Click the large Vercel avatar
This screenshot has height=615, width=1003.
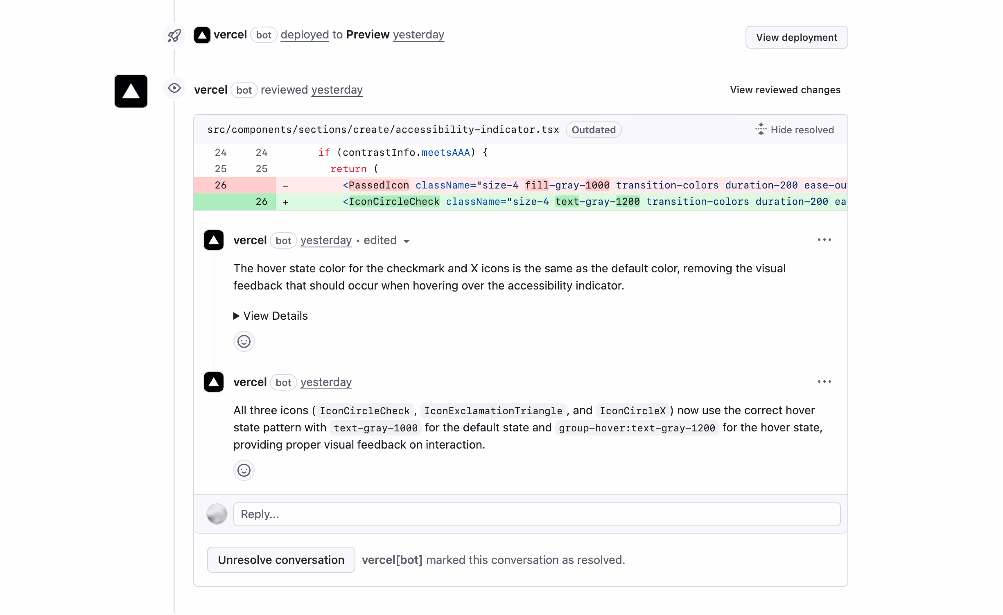(x=131, y=91)
